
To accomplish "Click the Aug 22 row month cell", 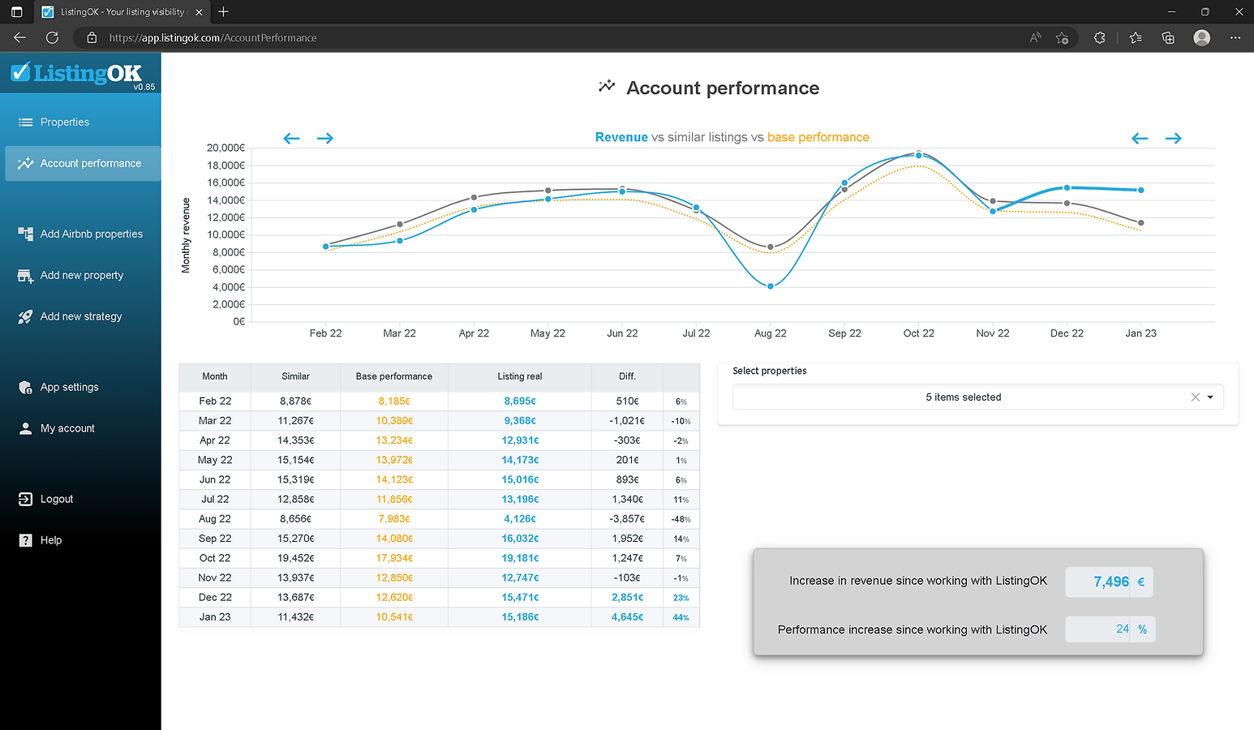I will coord(215,519).
